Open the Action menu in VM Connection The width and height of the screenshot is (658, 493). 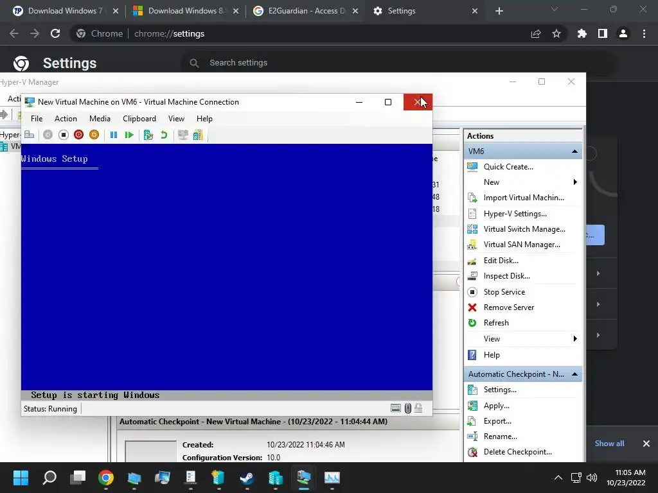click(66, 119)
